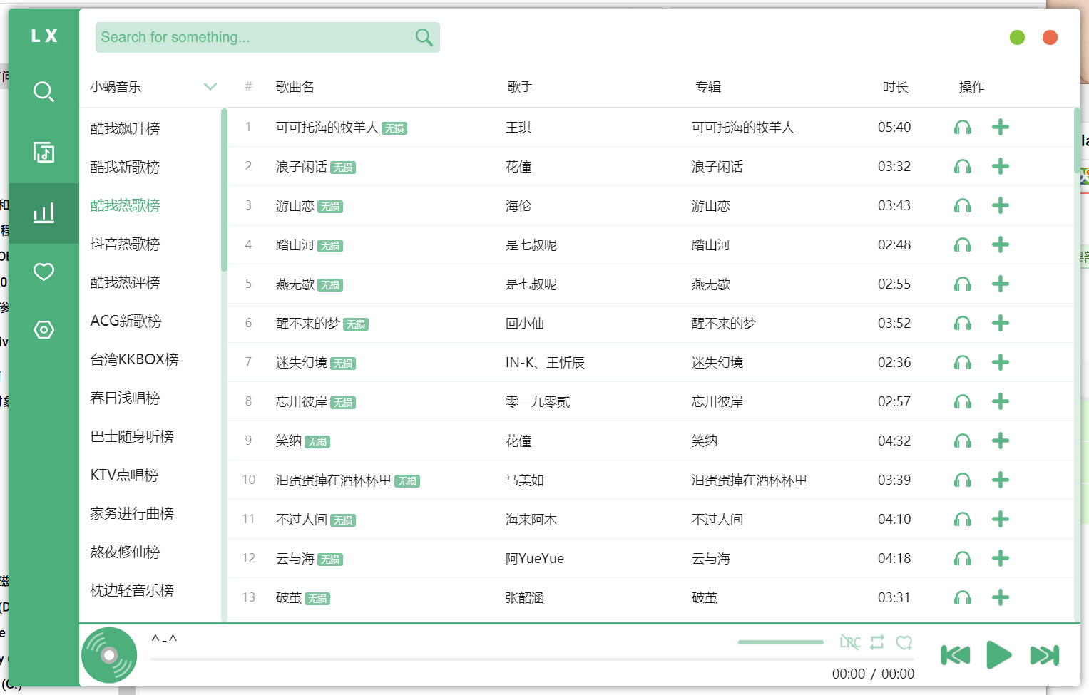Open the search page from the sidebar

tap(44, 92)
